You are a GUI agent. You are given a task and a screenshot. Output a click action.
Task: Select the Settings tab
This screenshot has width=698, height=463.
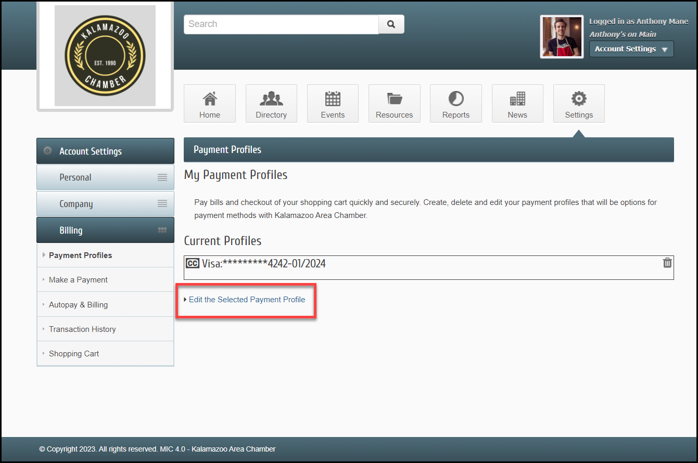point(579,104)
